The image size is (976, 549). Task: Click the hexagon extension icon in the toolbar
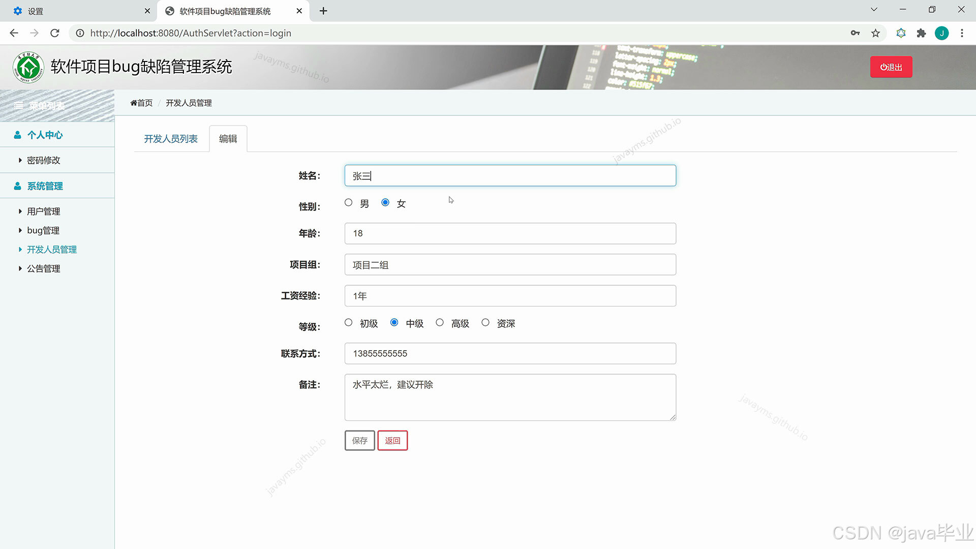[901, 33]
